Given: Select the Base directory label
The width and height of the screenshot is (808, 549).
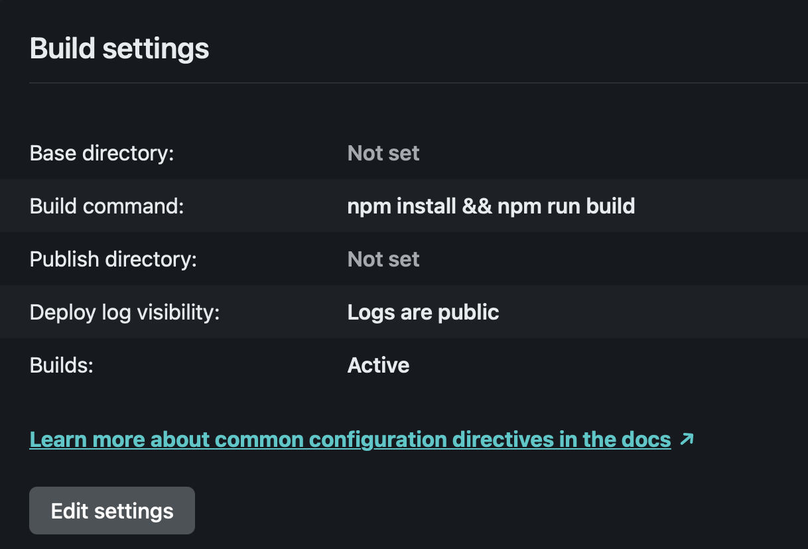Looking at the screenshot, I should pos(101,153).
